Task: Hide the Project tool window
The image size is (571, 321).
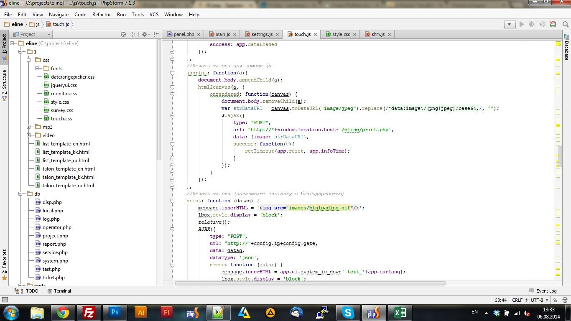Action: point(156,34)
